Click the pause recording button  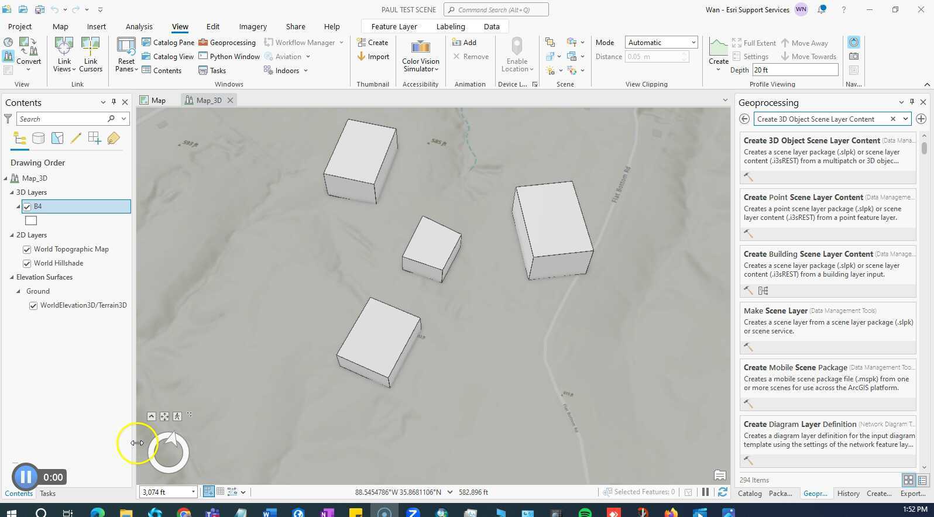tap(25, 477)
